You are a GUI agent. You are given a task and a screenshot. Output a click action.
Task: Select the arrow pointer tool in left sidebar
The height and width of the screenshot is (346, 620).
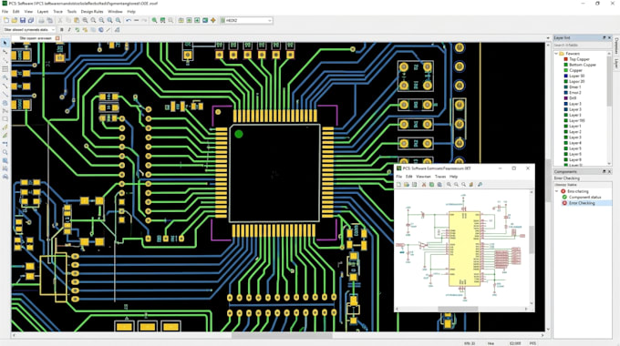(x=5, y=43)
